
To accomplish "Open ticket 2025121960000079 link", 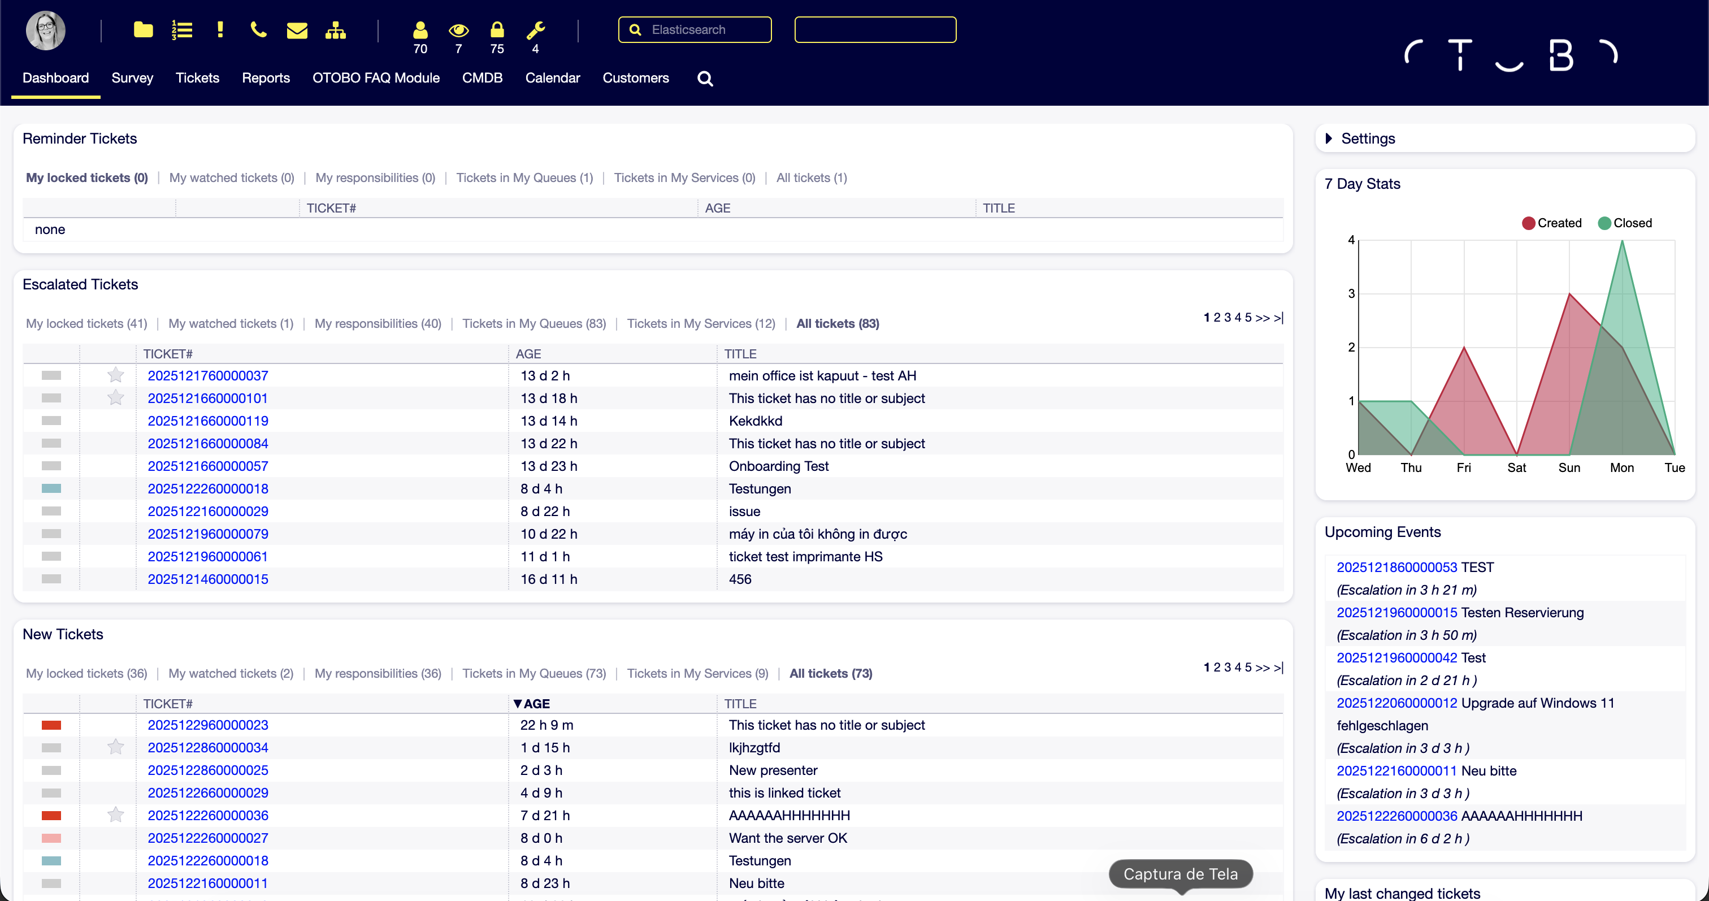I will (207, 534).
